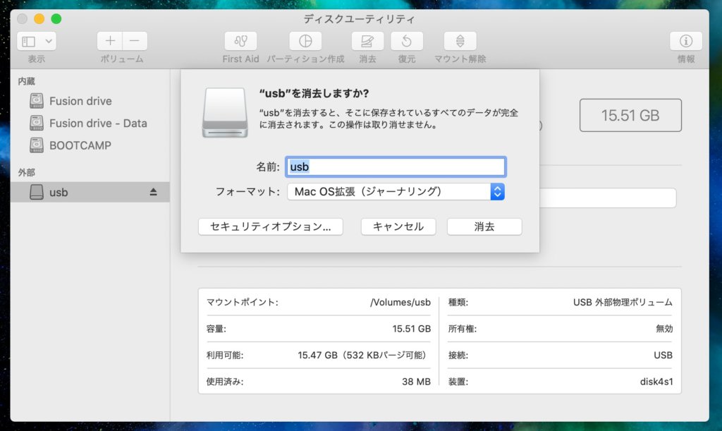Viewport: 722px width, 431px height.
Task: Click the mount point /Volumes/usb value
Action: [400, 302]
